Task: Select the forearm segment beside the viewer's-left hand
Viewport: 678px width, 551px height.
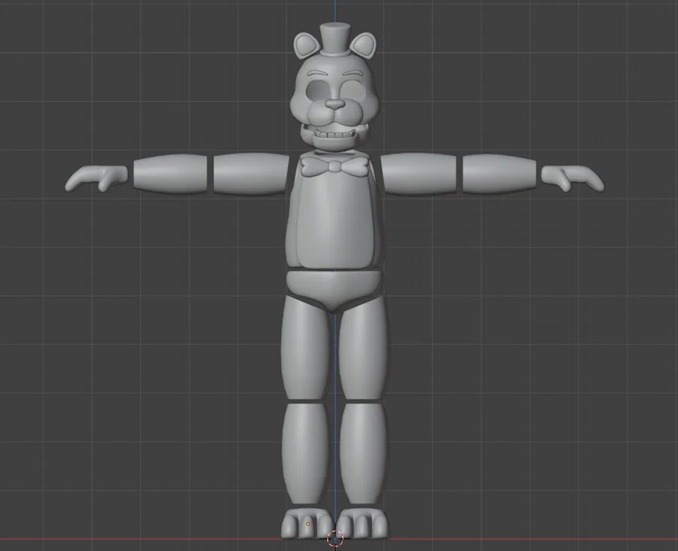Action: tap(170, 174)
